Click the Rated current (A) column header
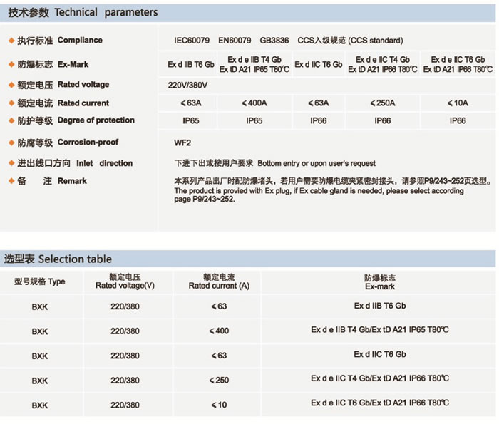499x424 pixels. (219, 281)
